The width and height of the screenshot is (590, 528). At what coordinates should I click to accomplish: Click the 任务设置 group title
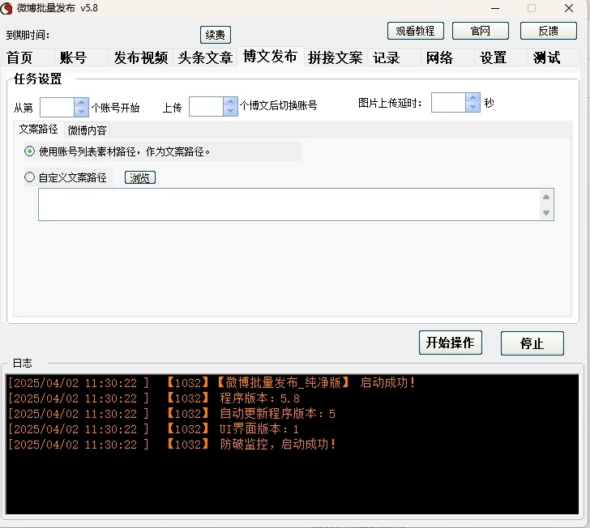tap(37, 79)
